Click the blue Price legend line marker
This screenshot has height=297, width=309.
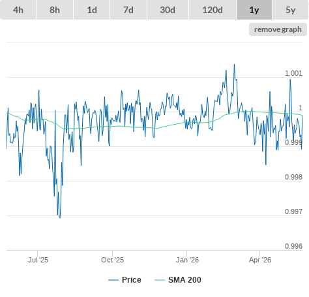coord(113,280)
